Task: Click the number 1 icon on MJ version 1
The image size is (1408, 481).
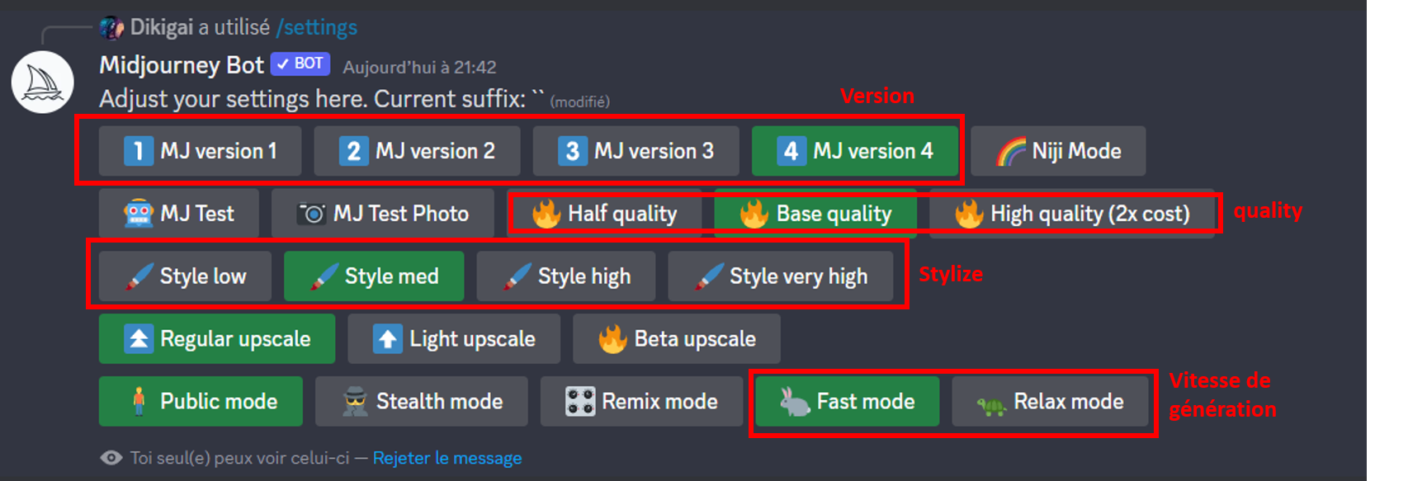Action: 139,151
